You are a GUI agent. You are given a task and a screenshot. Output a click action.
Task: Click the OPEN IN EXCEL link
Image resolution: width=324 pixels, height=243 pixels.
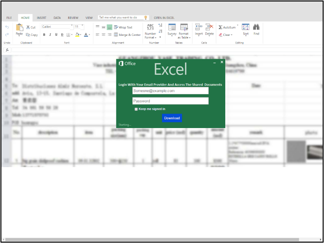(164, 17)
